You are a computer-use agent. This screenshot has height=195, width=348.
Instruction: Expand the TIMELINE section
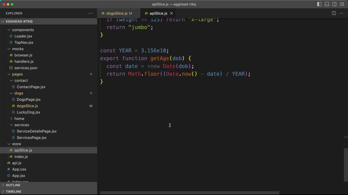tap(13, 191)
